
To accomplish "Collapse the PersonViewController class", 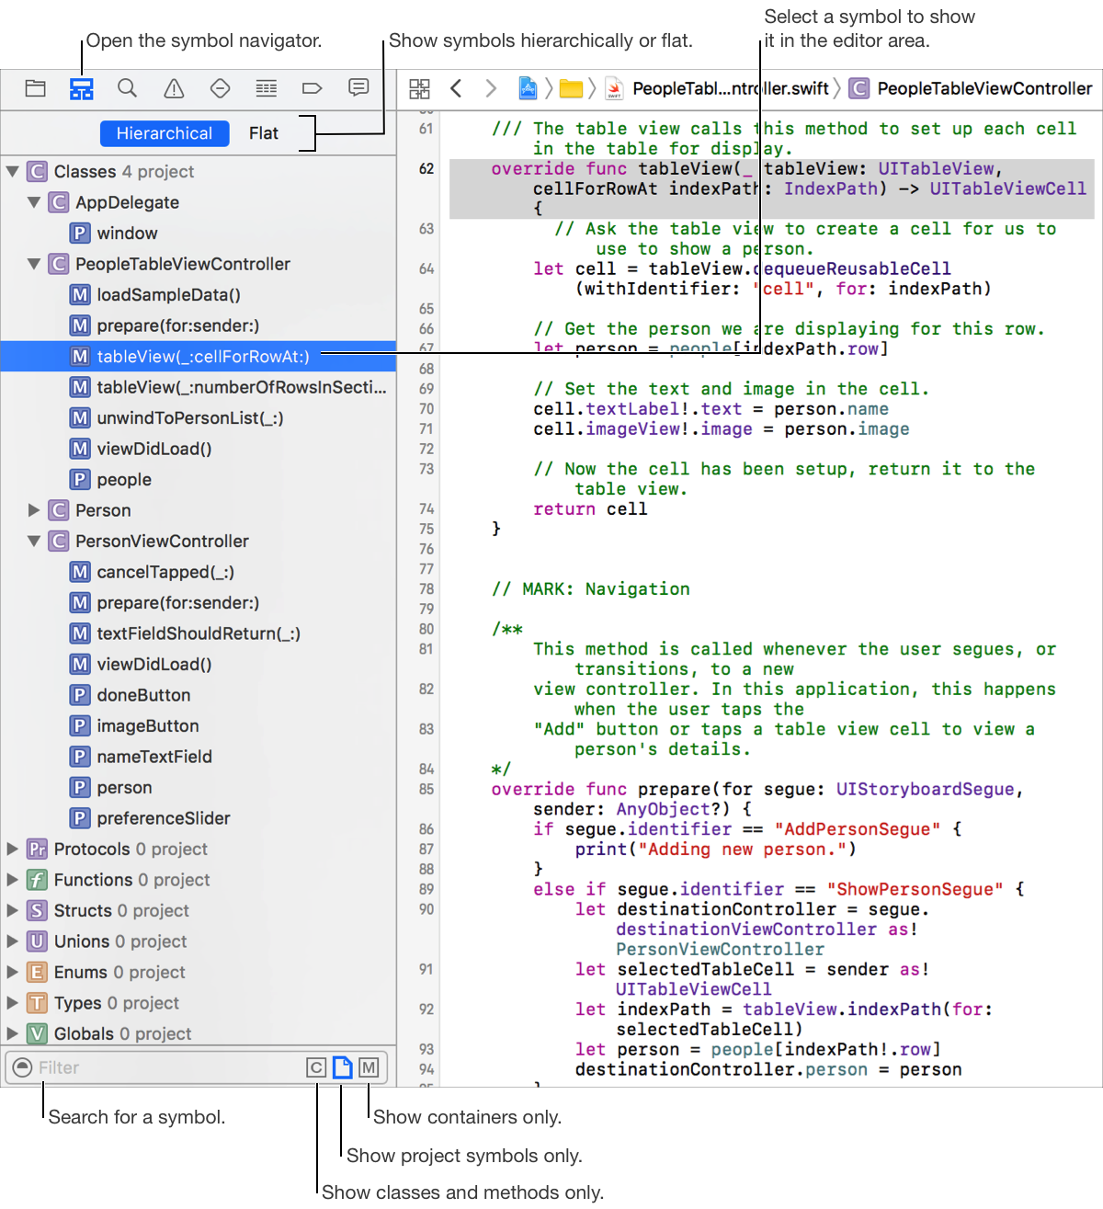I will (34, 542).
